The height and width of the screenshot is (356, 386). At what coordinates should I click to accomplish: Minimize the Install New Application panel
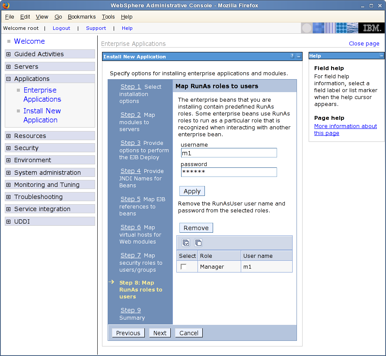[299, 57]
